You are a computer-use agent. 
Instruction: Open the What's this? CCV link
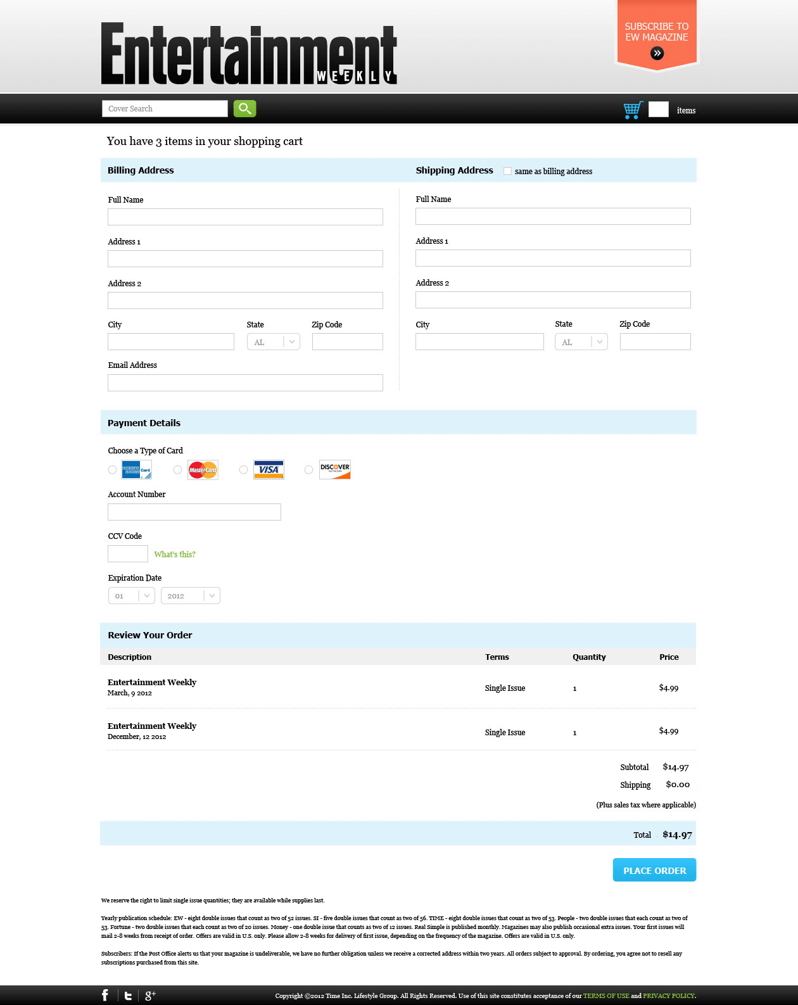175,554
